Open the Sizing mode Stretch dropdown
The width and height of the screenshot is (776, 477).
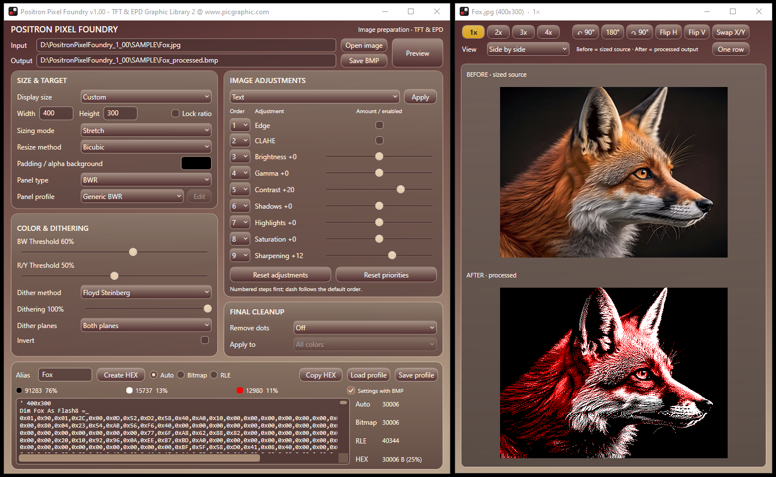point(146,131)
